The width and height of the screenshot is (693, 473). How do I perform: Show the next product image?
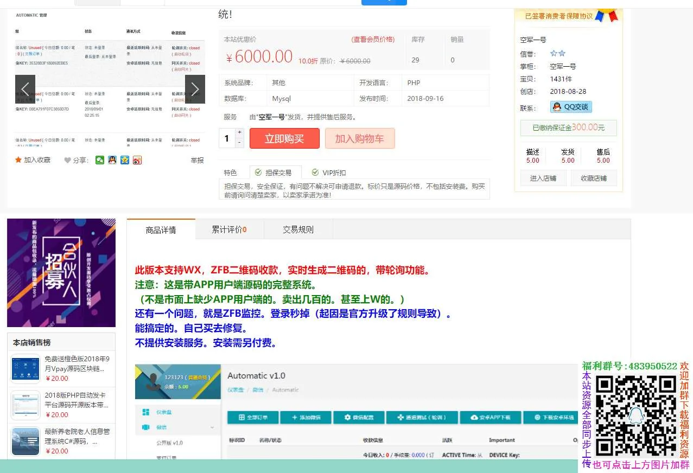(195, 89)
